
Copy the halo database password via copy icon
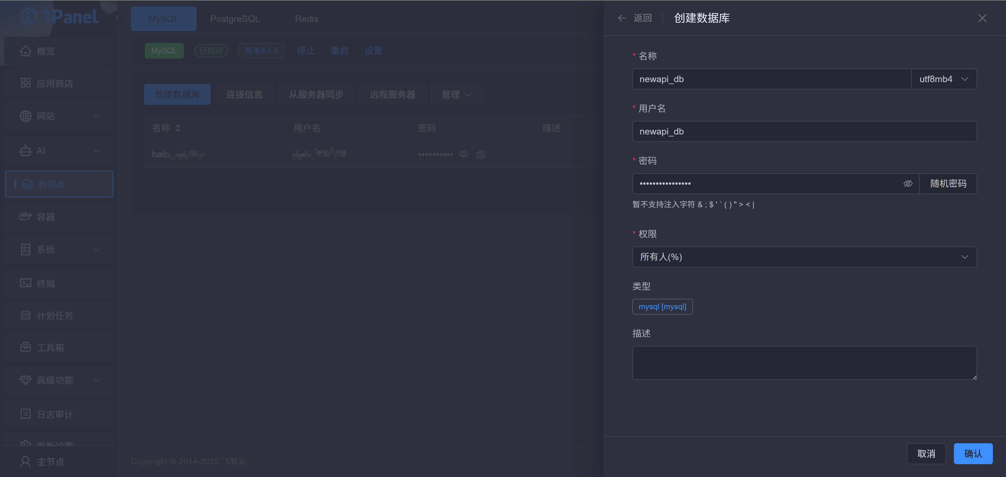(x=480, y=155)
